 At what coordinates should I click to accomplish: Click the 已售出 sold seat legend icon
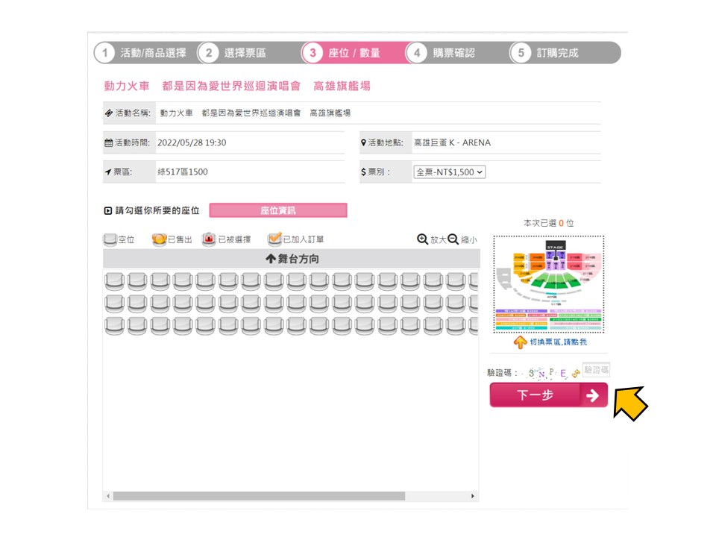pyautogui.click(x=159, y=239)
